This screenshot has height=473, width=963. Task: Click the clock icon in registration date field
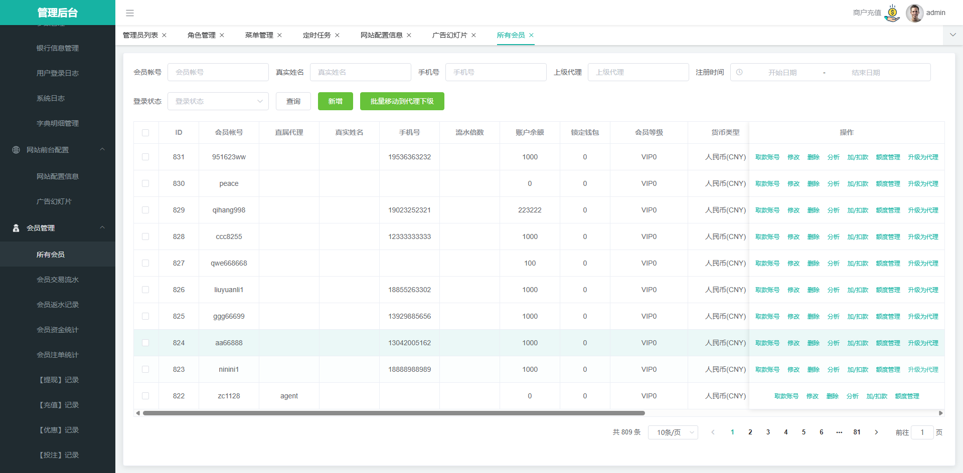tap(739, 72)
